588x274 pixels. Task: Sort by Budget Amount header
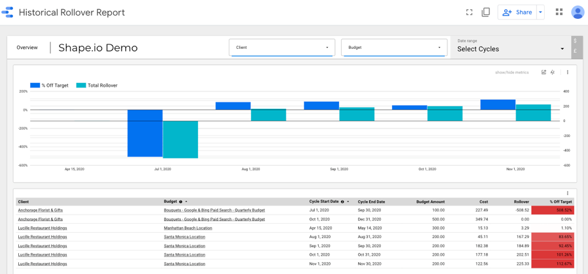tap(431, 202)
